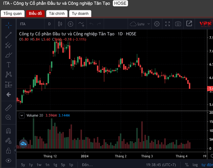This screenshot has height=168, width=213.
Task: Take a chart snapshot with camera icon
Action: pos(178,24)
